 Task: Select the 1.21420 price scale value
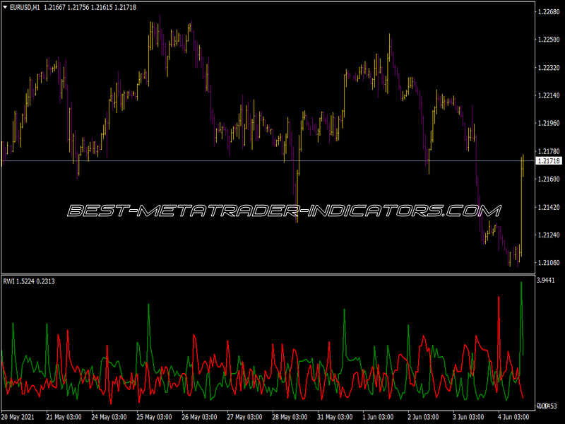(x=549, y=207)
